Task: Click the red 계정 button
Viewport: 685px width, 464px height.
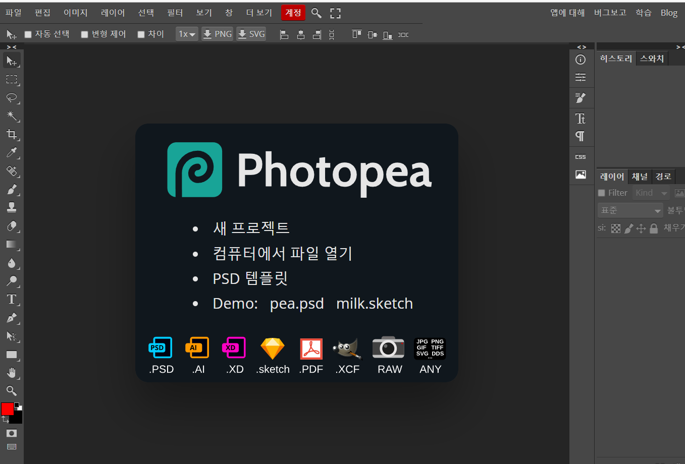Action: pyautogui.click(x=293, y=13)
